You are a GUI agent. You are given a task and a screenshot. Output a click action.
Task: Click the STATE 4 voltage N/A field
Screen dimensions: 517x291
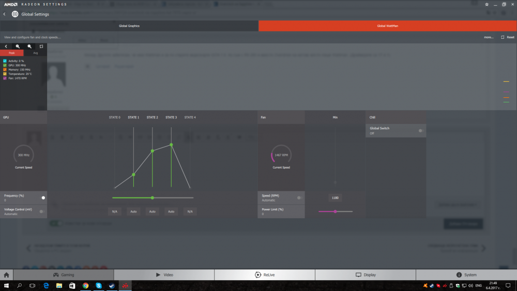click(190, 211)
